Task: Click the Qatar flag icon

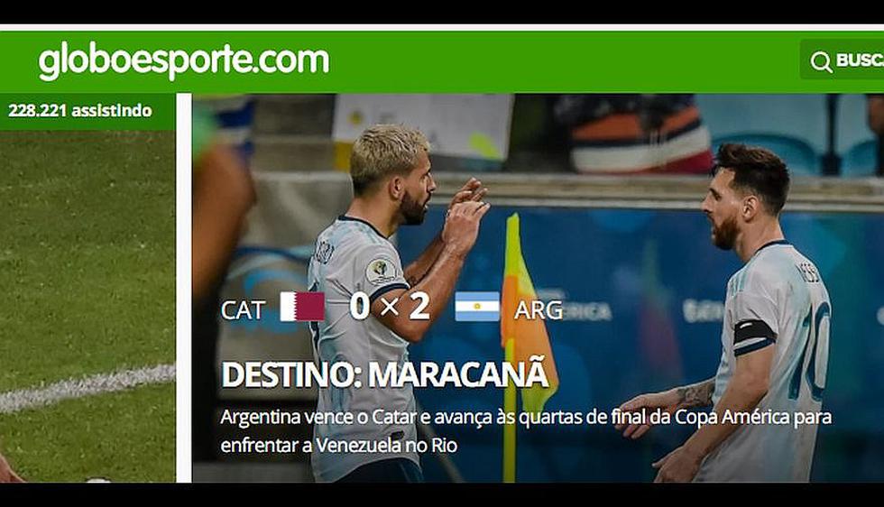Action: click(x=302, y=307)
